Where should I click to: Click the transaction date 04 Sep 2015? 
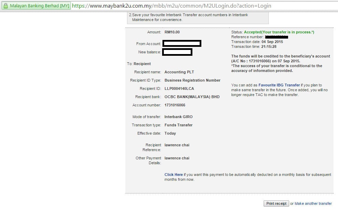[272, 42]
